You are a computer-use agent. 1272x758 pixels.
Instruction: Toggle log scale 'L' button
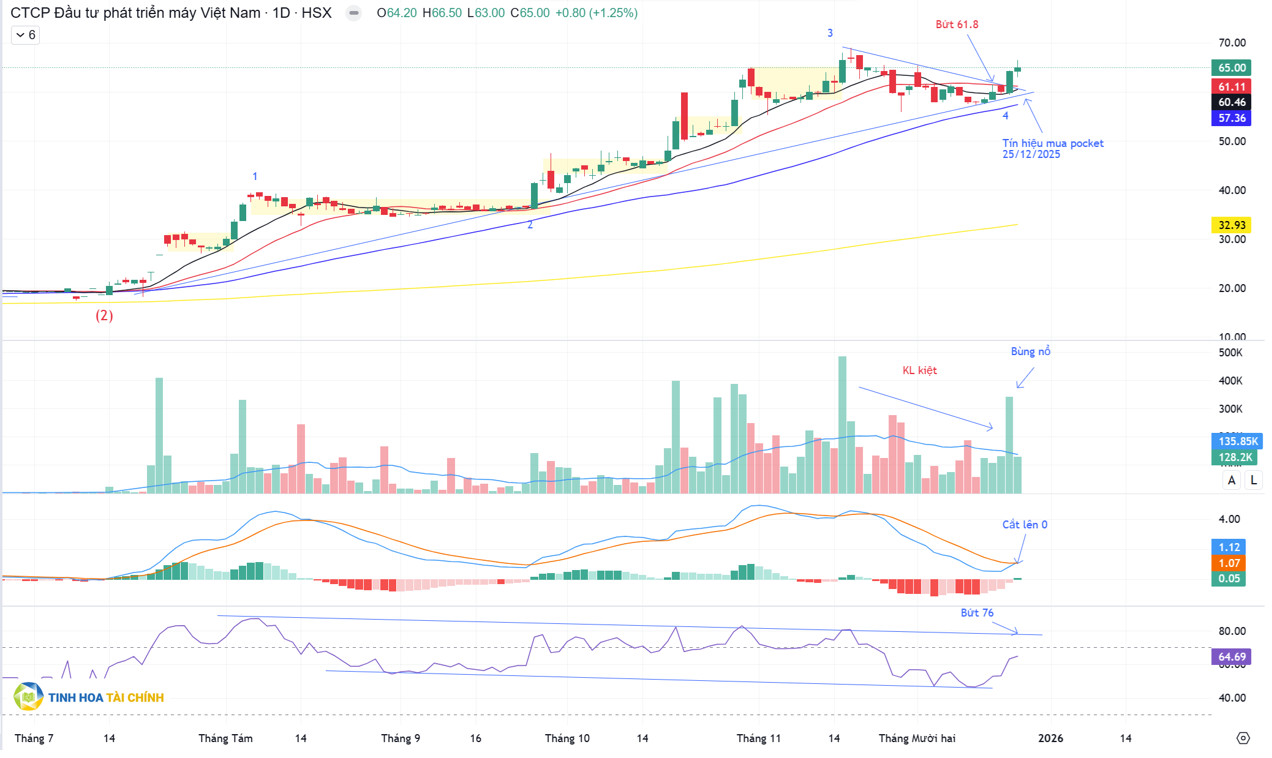coord(1254,480)
